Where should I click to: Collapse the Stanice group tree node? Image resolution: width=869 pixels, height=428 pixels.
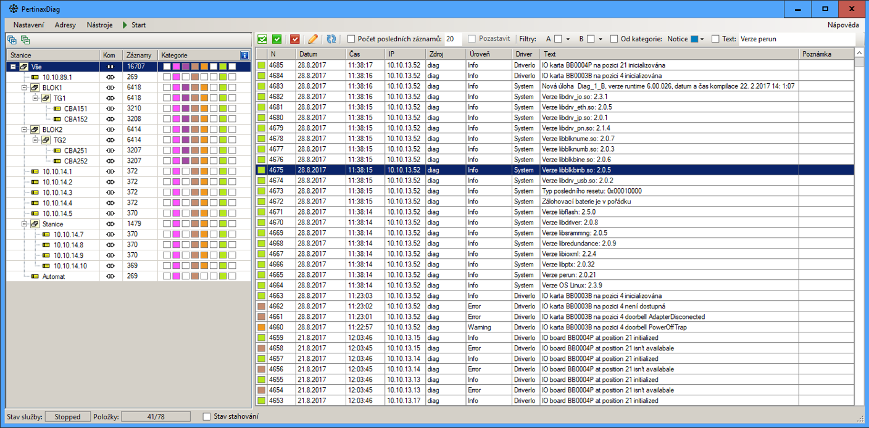coord(25,224)
